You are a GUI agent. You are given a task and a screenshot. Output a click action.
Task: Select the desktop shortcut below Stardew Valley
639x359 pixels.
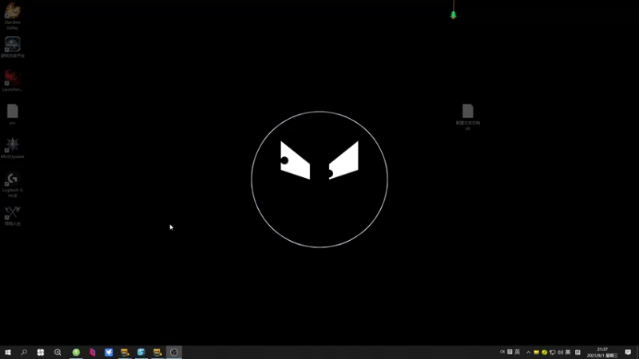tap(12, 47)
